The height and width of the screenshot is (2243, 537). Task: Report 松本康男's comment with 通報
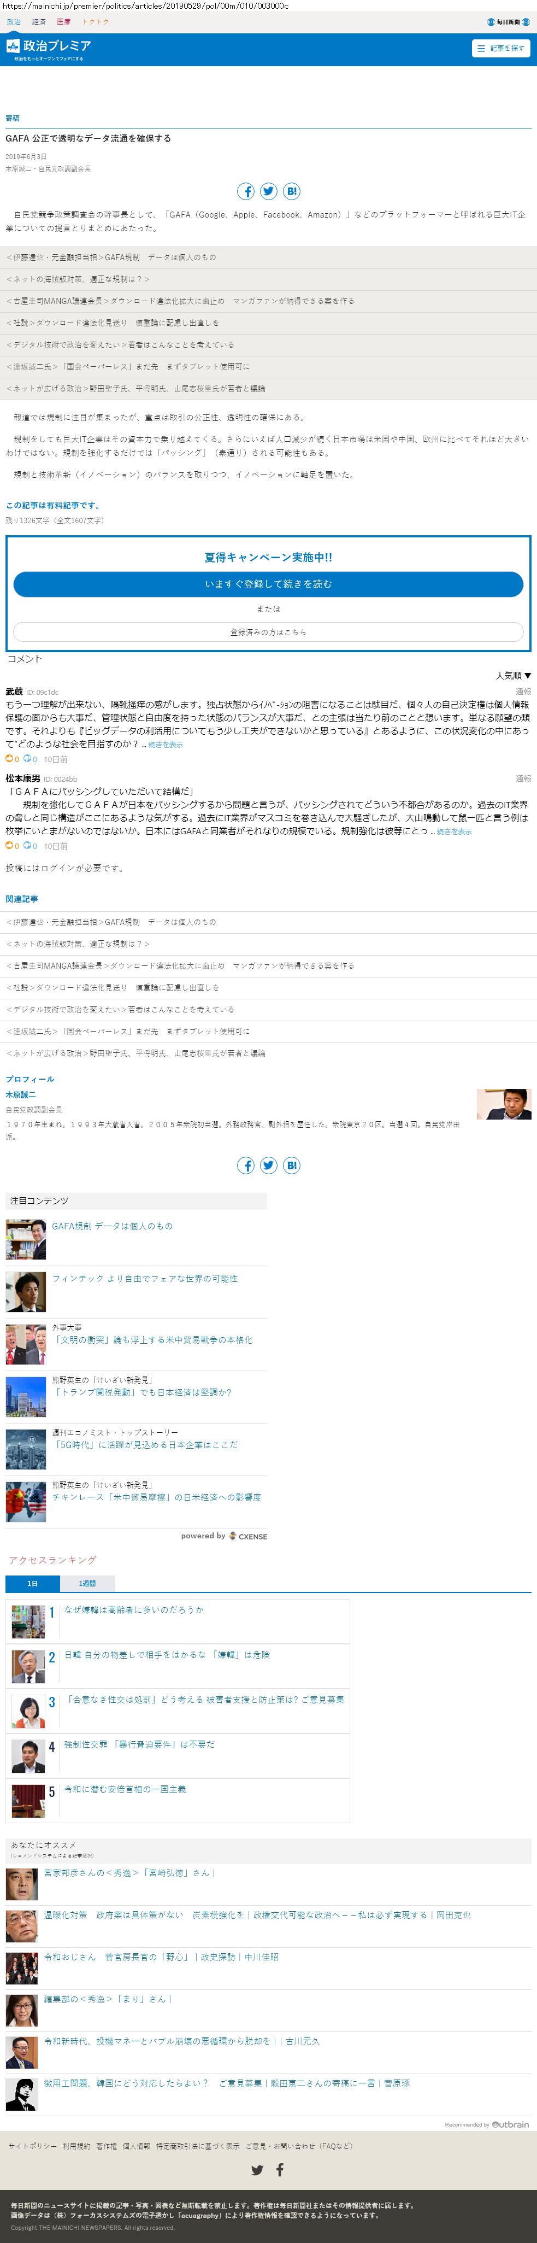523,778
